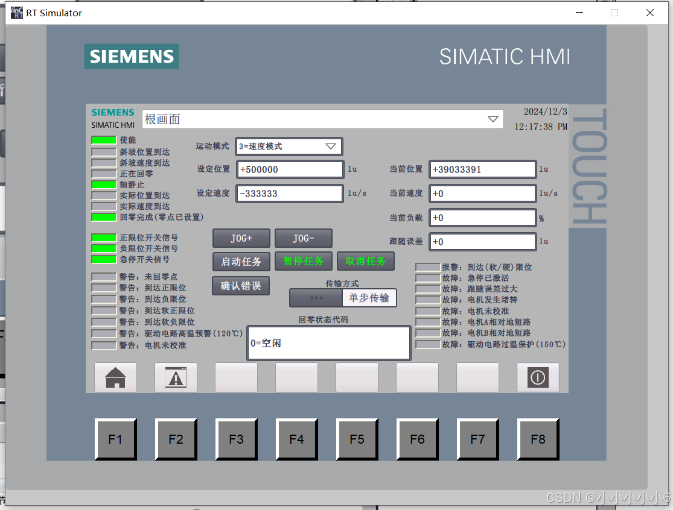Click the RT Simulator window title icon
The height and width of the screenshot is (510, 673).
16,13
